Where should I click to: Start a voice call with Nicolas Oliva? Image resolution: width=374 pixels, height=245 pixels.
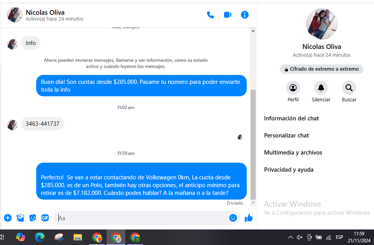pyautogui.click(x=211, y=15)
